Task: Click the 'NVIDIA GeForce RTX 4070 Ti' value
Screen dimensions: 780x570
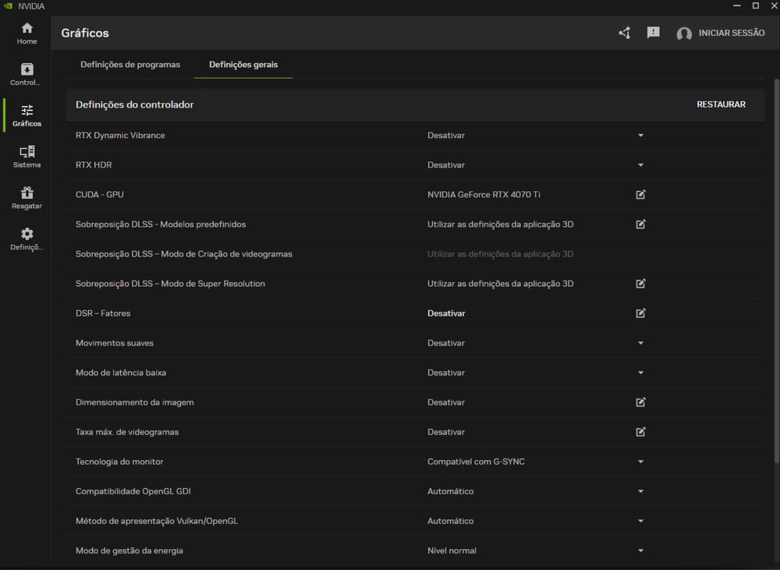Action: (484, 194)
